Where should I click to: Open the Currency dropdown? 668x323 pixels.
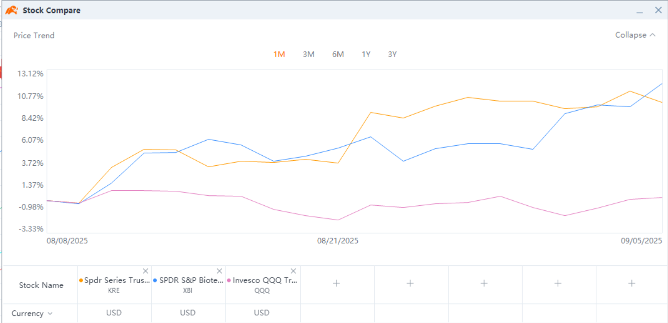point(33,313)
